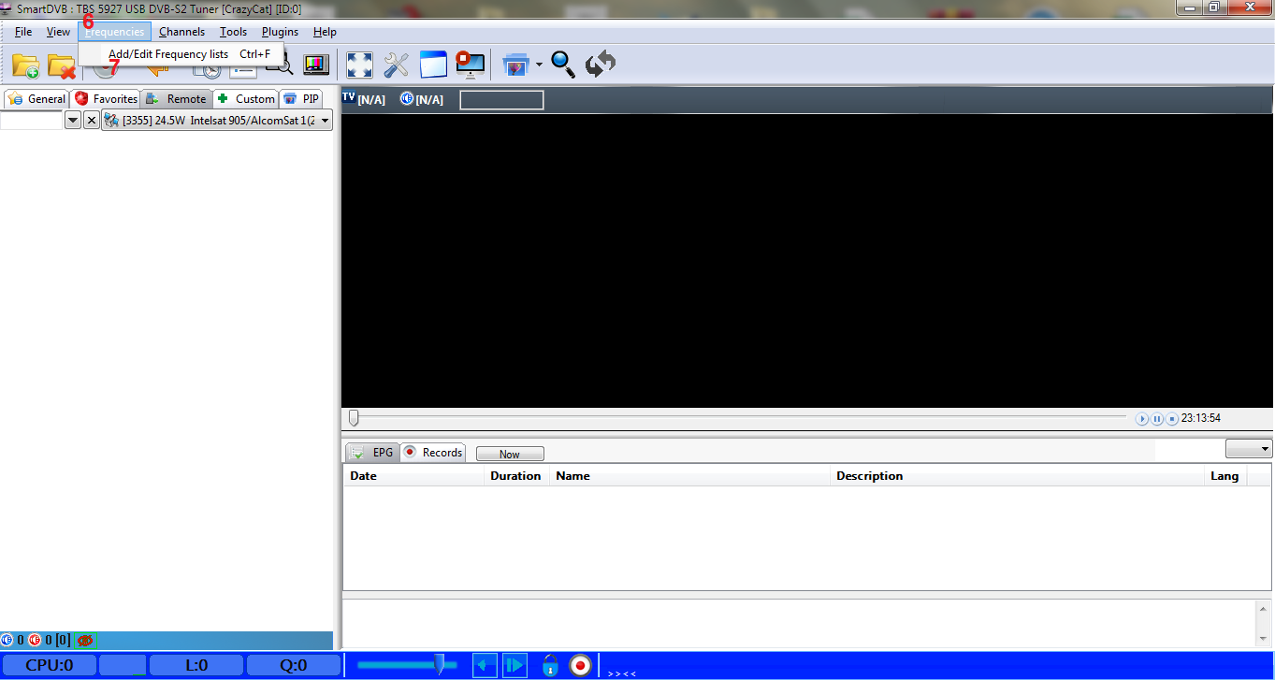Switch to the PIP tab
1275x680 pixels.
point(301,98)
